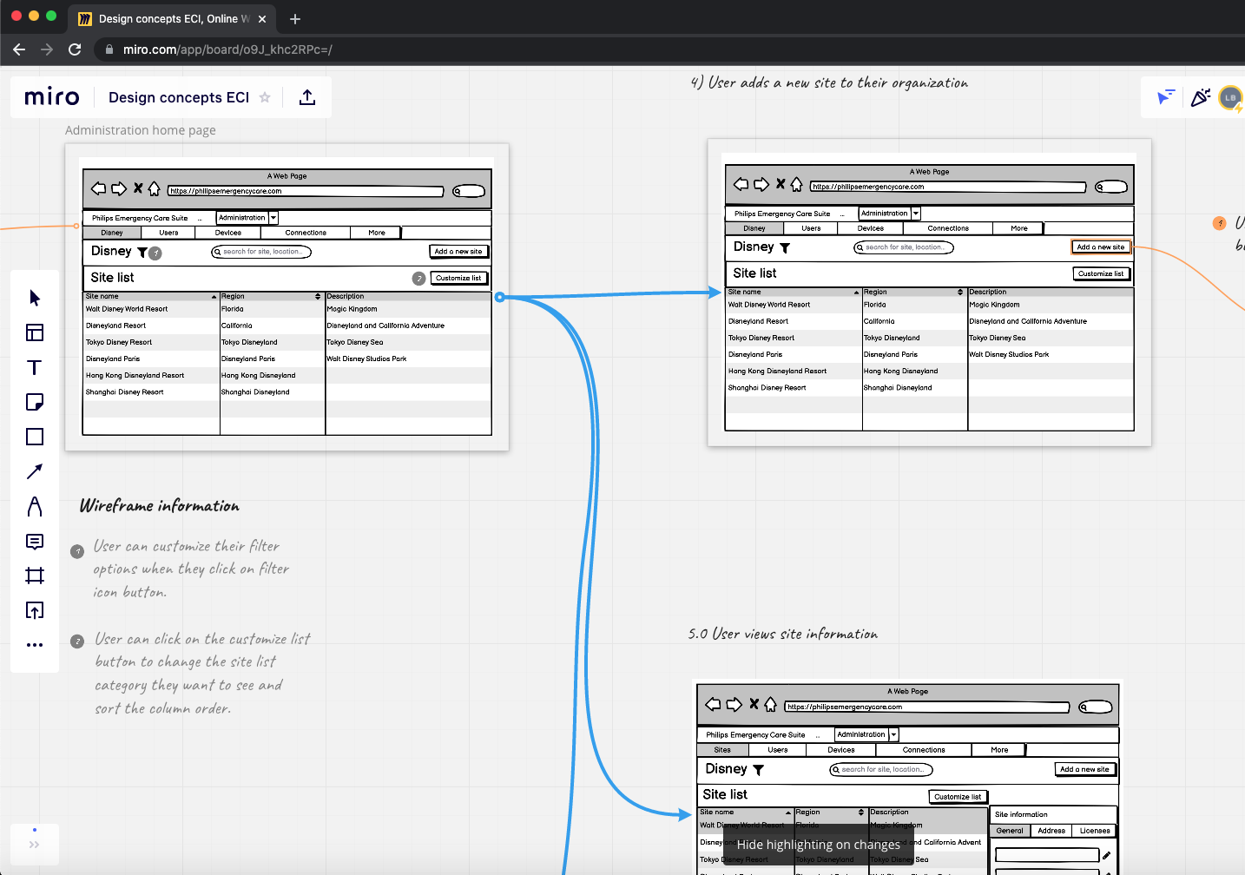Open the export board icon

pyautogui.click(x=307, y=97)
